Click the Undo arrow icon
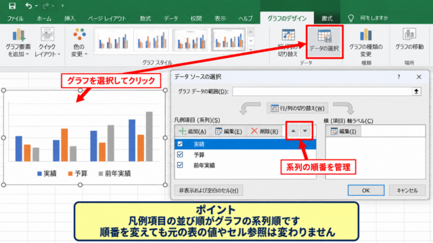The image size is (433, 243). [x=28, y=5]
